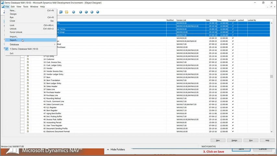
Task: Click table icon of 44 Sales Comment Line
Action: [x=28, y=104]
